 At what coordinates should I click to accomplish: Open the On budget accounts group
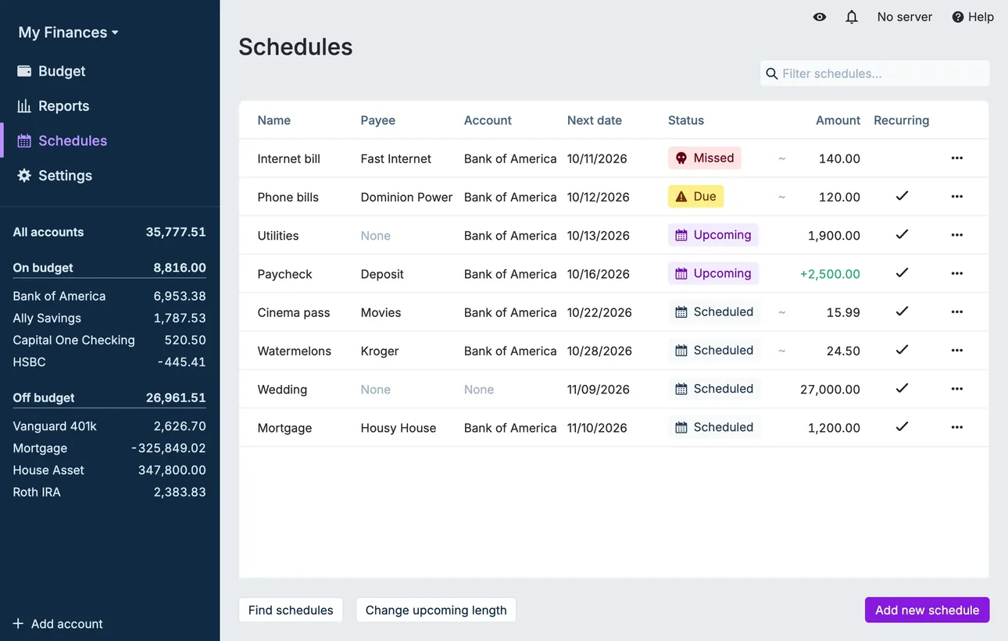[x=109, y=268]
